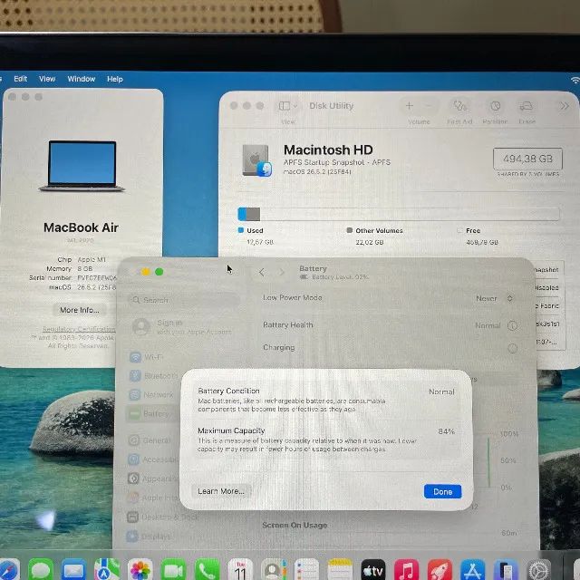
Task: Click the Macintosh HD disk icon
Action: pyautogui.click(x=256, y=160)
